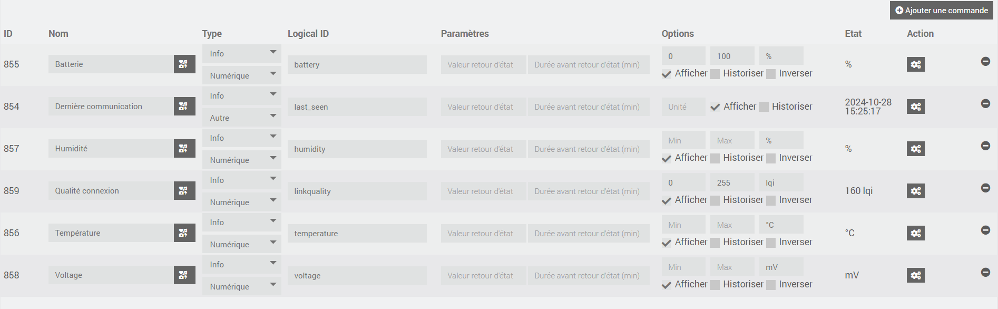
Task: Tick Historiser on Dernière communication row
Action: tap(764, 107)
